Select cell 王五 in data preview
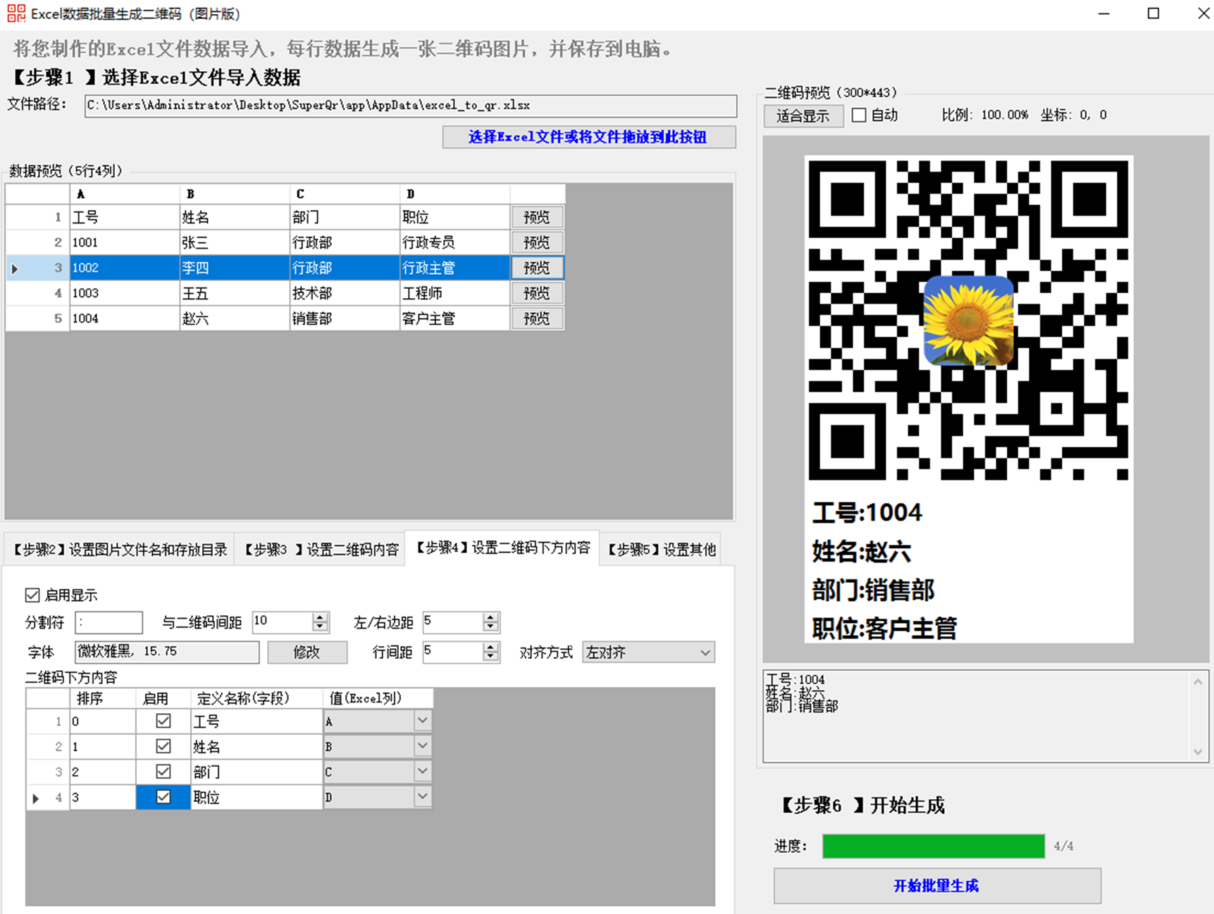1214x914 pixels. [235, 293]
